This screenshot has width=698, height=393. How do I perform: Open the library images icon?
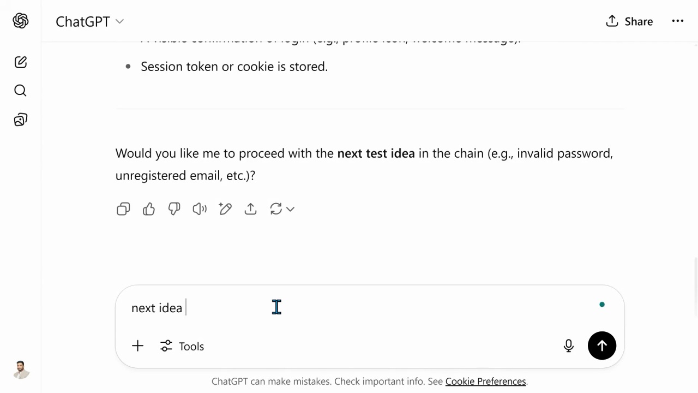21,120
